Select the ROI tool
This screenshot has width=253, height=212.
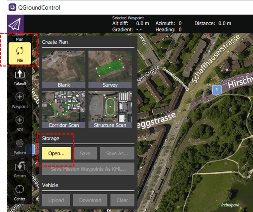coord(20,124)
